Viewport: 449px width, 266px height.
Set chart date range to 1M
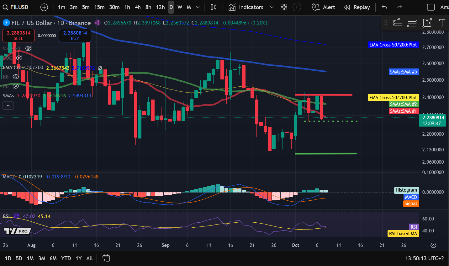point(30,258)
